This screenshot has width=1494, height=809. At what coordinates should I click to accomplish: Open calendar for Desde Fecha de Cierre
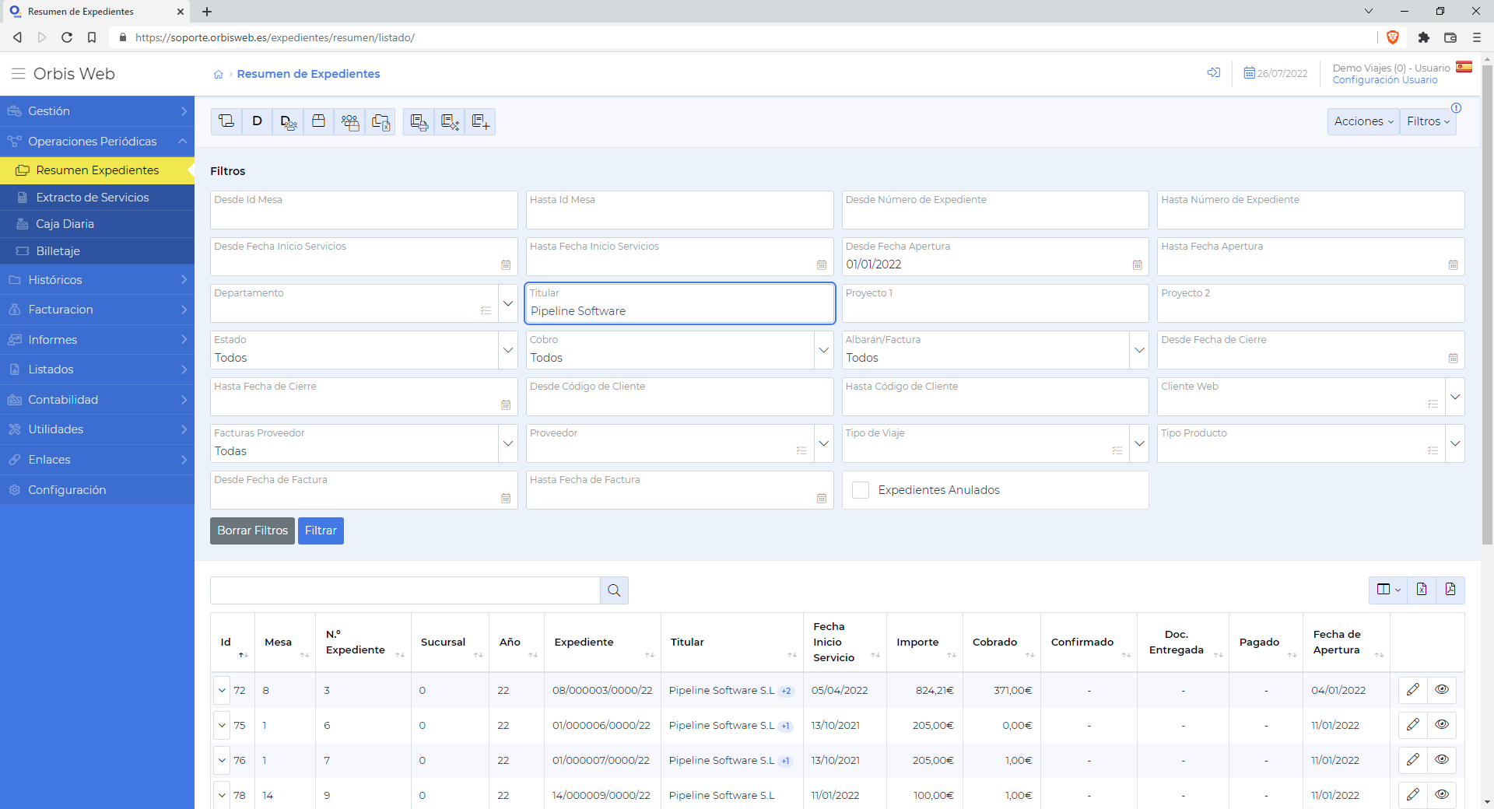(x=1453, y=359)
